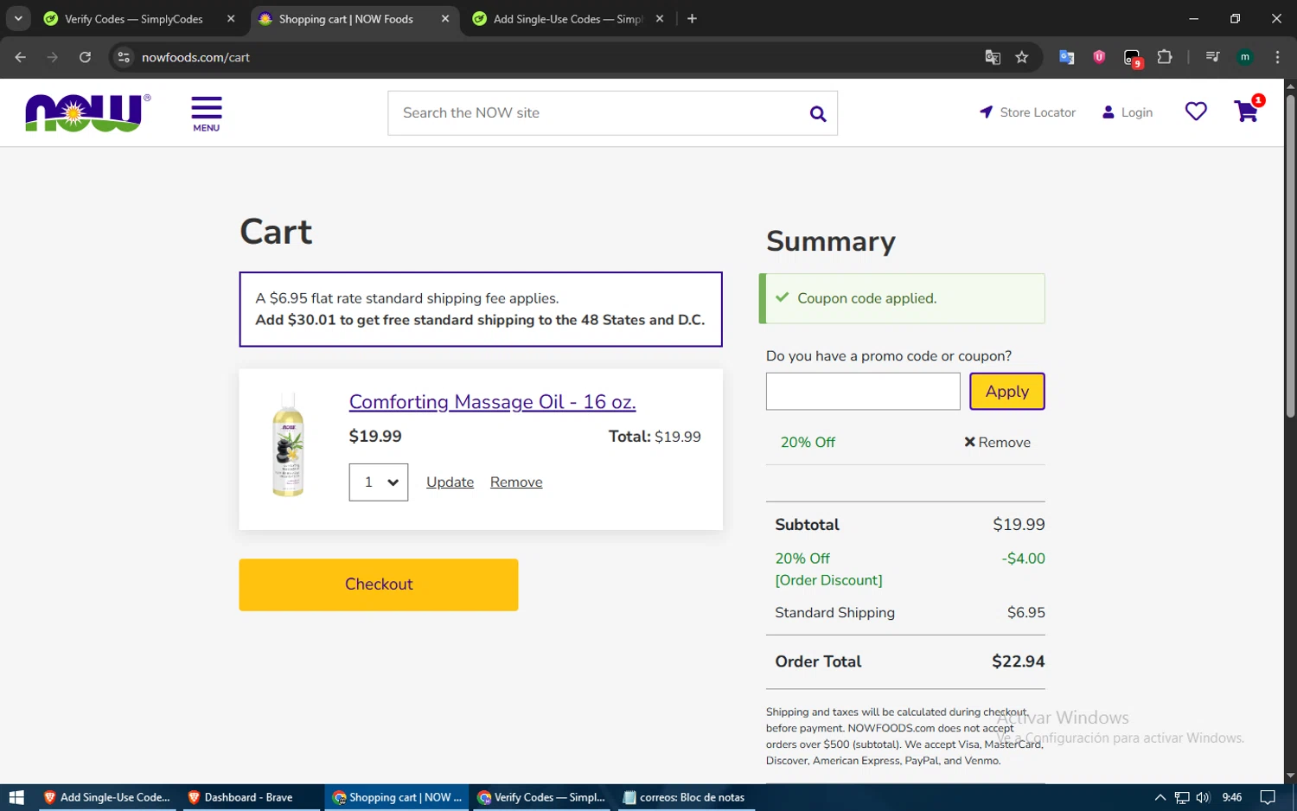
Task: Click the Apply coupon button
Action: click(1007, 392)
